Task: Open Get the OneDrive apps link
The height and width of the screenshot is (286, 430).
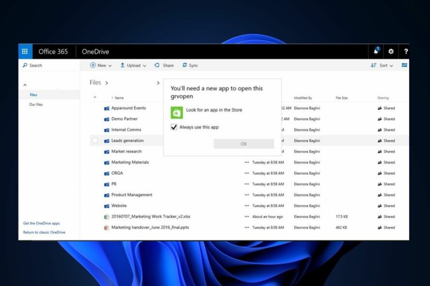Action: (x=41, y=223)
